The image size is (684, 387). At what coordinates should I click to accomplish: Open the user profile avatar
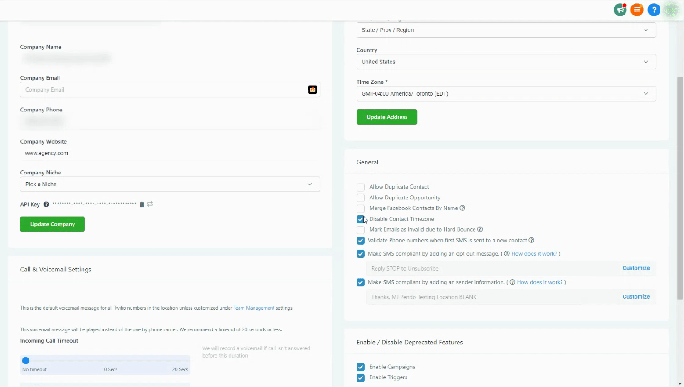coord(671,10)
